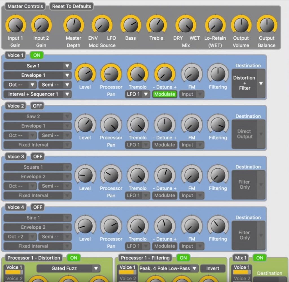Click Voice 1 FM knob
Viewport: 289px width, 282px height.
click(192, 74)
